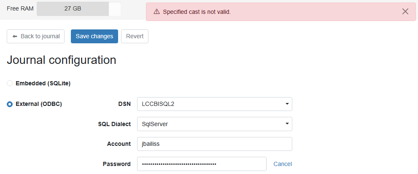Click the External (ODBC) label text
This screenshot has height=174, width=418.
coord(39,104)
